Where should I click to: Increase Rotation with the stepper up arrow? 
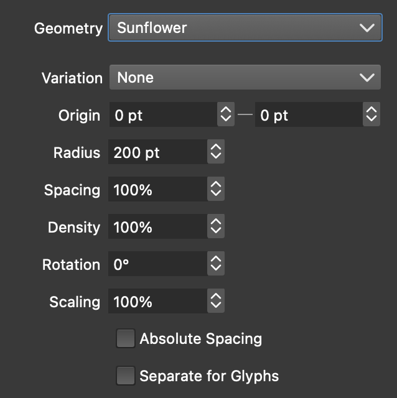216,260
